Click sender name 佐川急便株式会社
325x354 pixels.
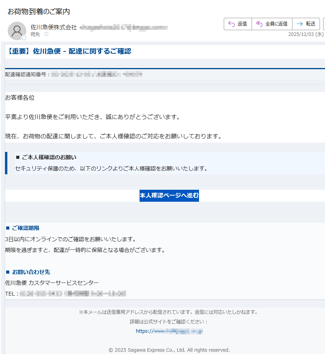(53, 27)
